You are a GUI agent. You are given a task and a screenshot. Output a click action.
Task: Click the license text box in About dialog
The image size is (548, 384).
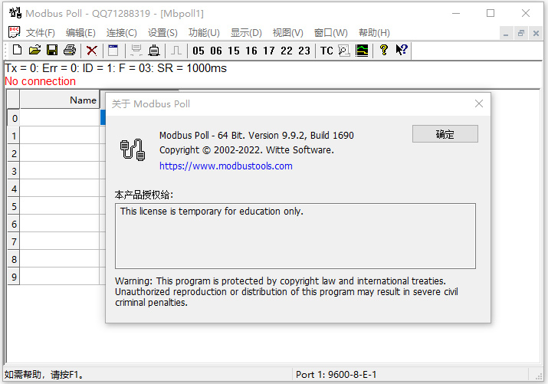pyautogui.click(x=295, y=236)
